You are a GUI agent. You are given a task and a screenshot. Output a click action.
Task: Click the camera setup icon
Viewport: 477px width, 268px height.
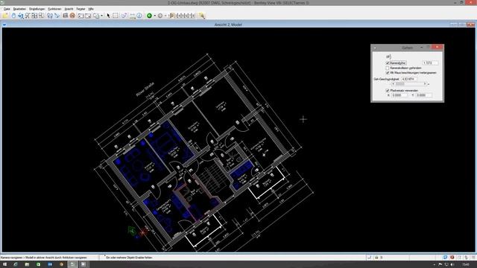tap(66, 16)
